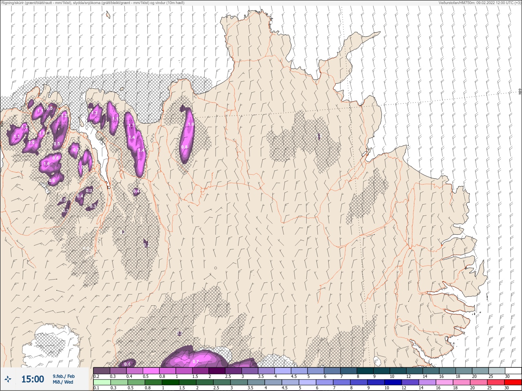
Task: Click the 1.3 precipitation value on the map
Action: coord(95,113)
